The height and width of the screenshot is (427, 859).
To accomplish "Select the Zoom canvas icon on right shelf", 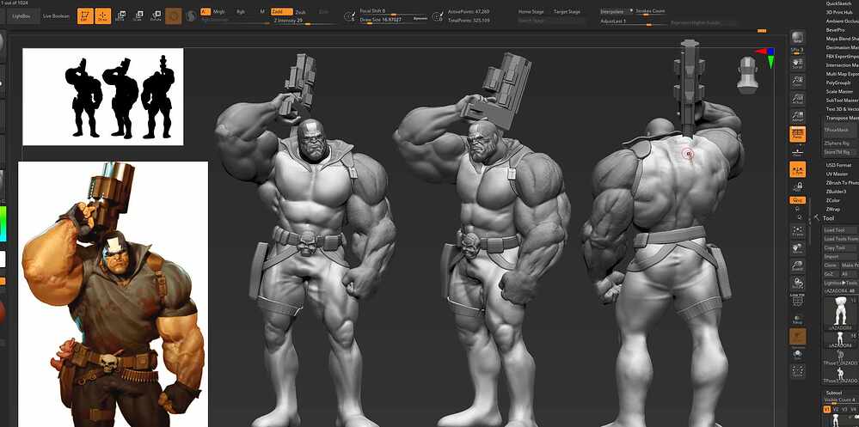I will point(798,81).
